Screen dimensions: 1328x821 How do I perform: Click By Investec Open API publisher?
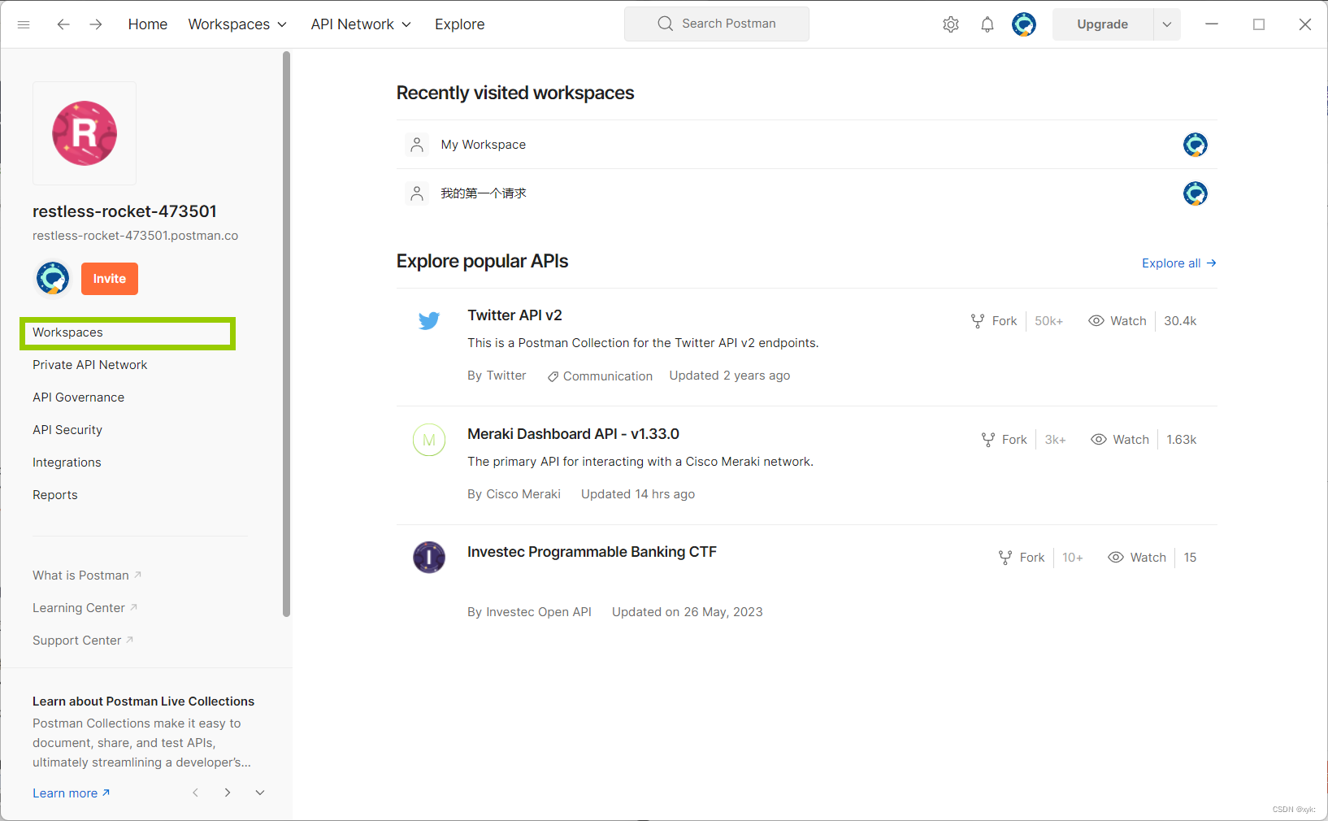click(x=529, y=612)
